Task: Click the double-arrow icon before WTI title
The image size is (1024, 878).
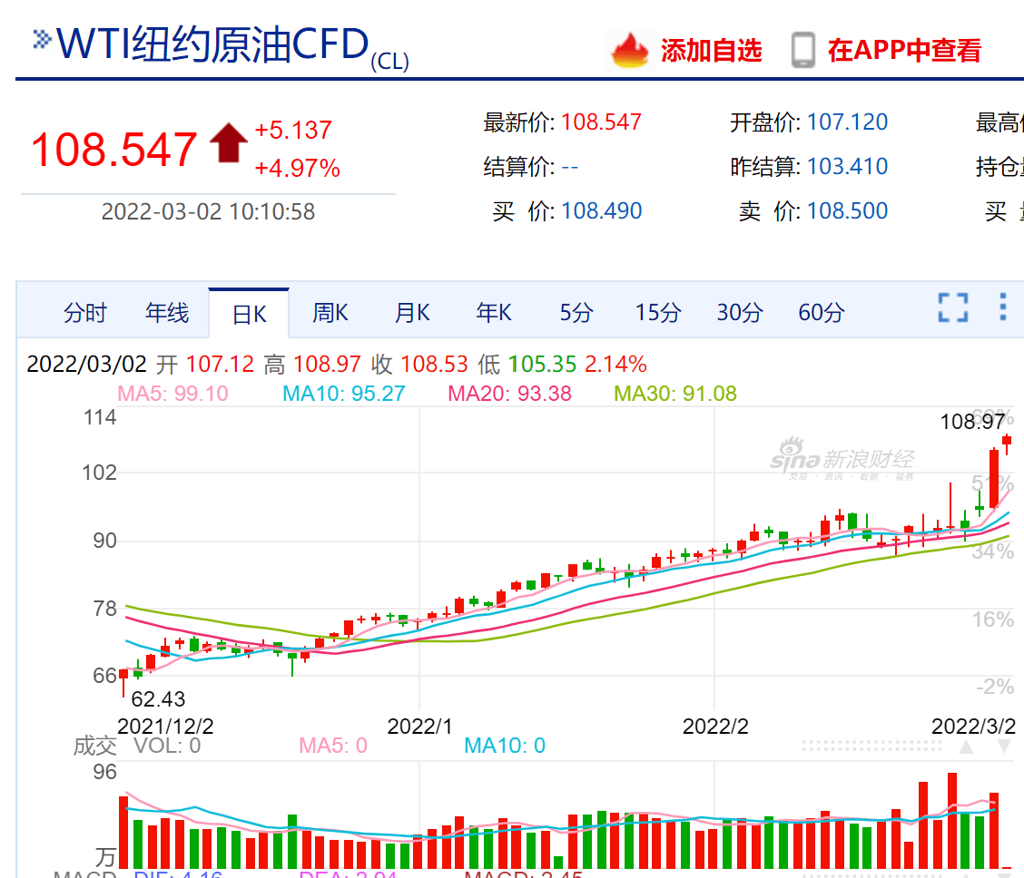Action: point(42,39)
